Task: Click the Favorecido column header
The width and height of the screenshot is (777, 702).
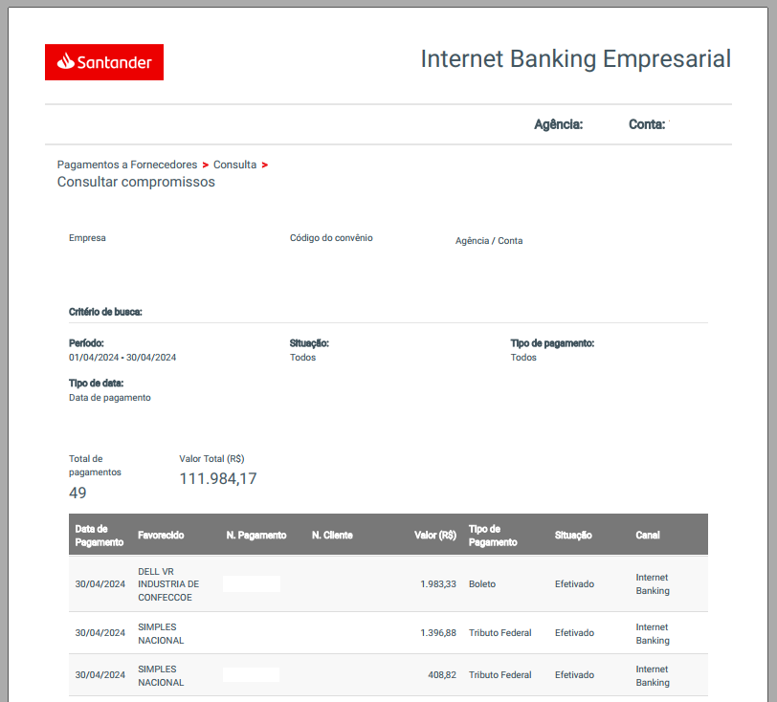Action: click(x=161, y=535)
